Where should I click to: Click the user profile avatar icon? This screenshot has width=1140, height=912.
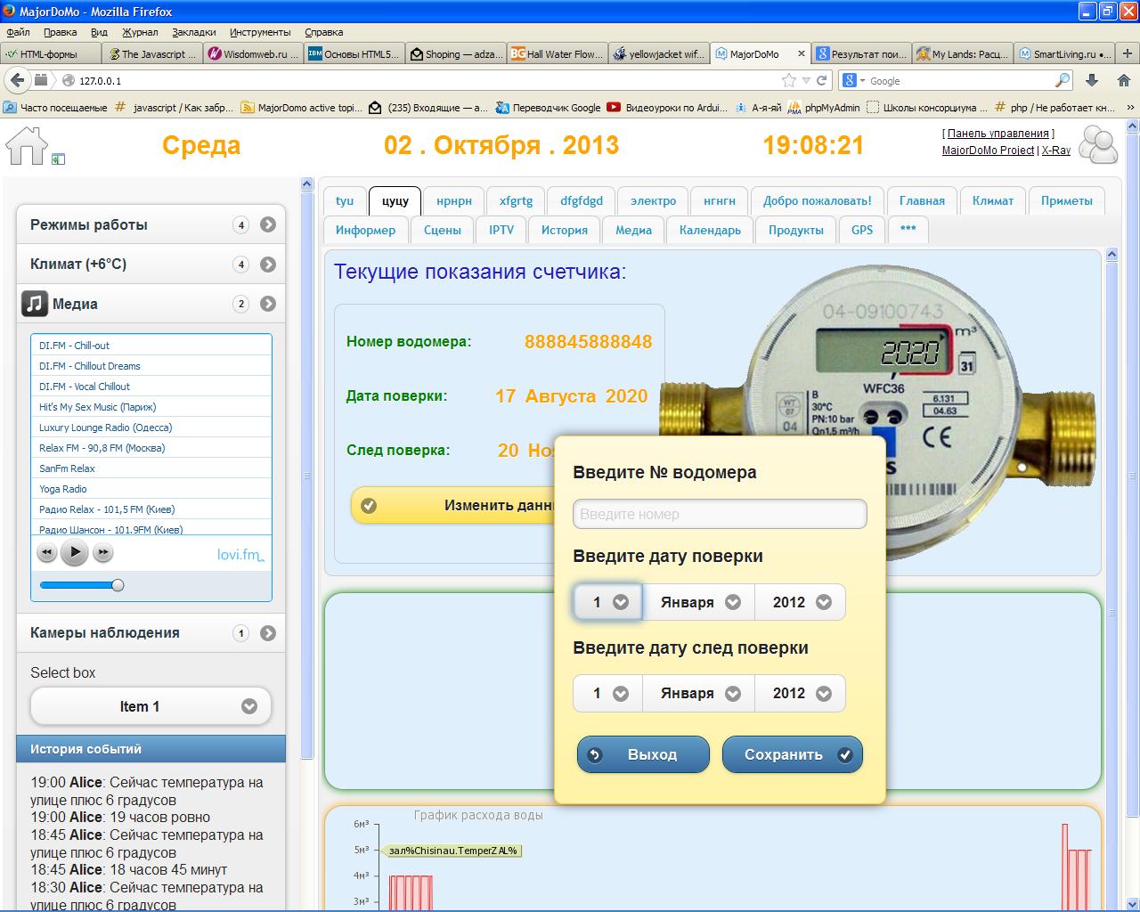click(1098, 145)
